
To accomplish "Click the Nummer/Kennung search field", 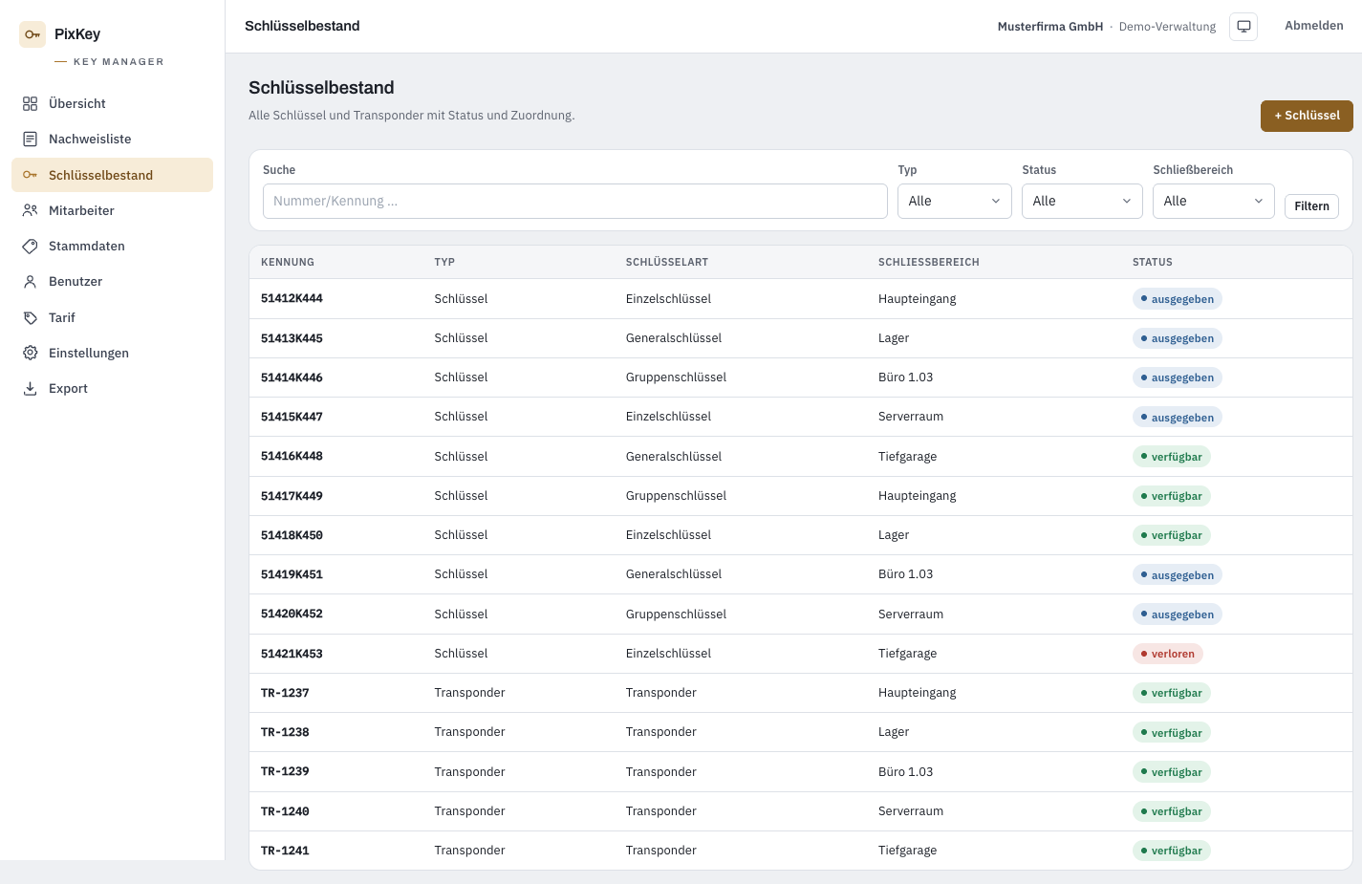I will (x=574, y=201).
